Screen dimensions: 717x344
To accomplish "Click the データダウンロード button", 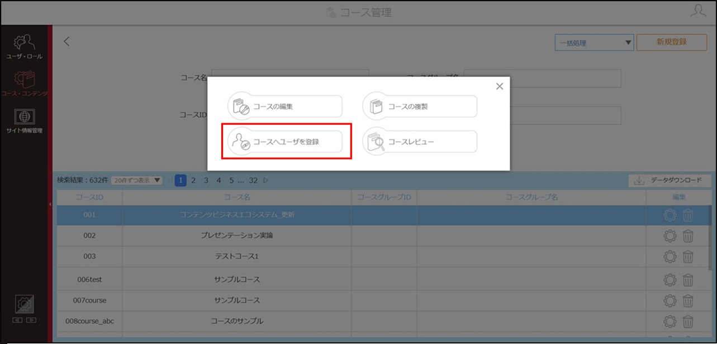I will tap(670, 181).
